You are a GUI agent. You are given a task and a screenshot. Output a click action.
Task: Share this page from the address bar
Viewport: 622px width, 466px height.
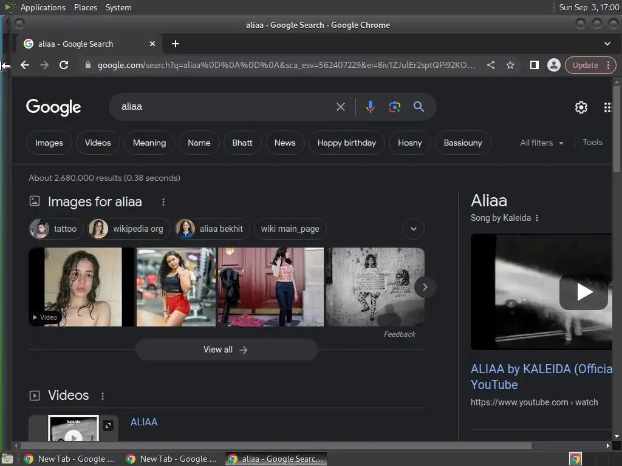pyautogui.click(x=491, y=65)
